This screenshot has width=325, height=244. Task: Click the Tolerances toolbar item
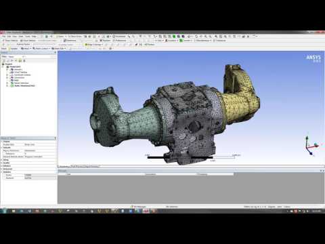[219, 41]
